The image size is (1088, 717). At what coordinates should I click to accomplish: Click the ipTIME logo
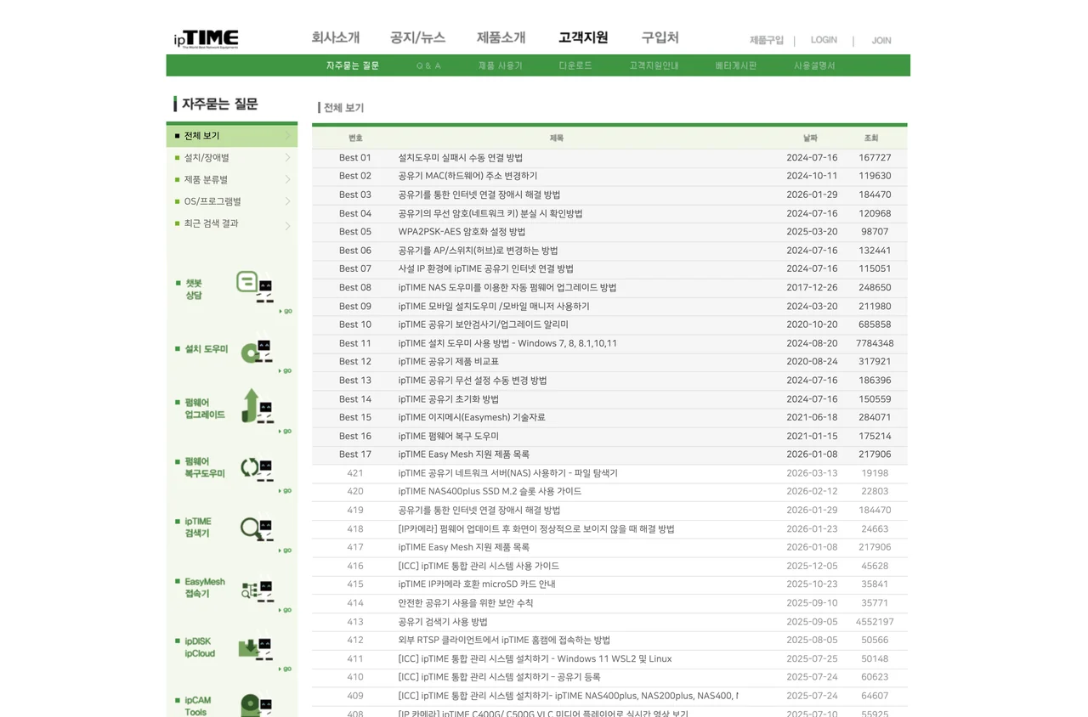[x=207, y=39]
